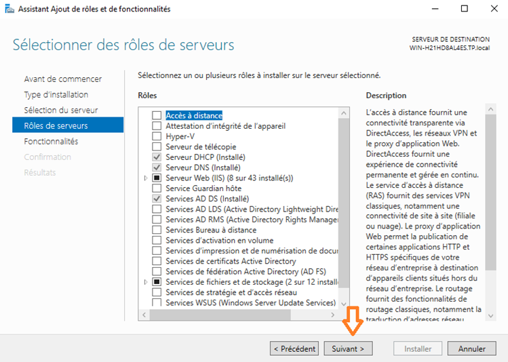Check the Services AD RMS checkbox
The width and height of the screenshot is (508, 362).
point(157,219)
